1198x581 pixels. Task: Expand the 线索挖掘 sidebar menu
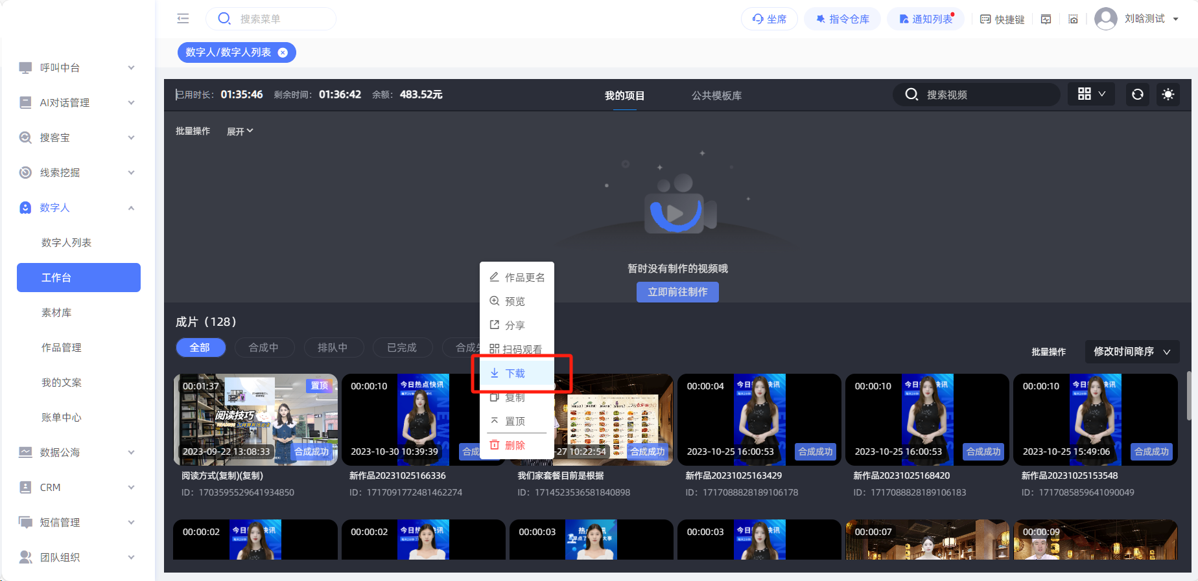[x=78, y=172]
